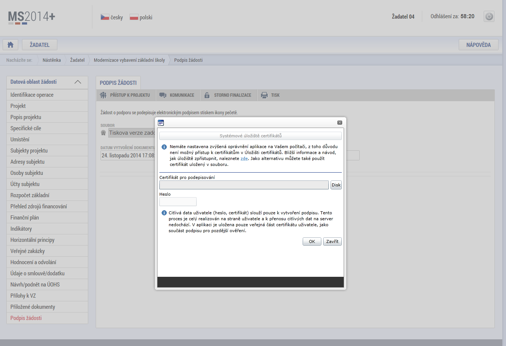Viewport: 506px width, 346px height.
Task: Switch language to polski
Action: click(x=146, y=17)
